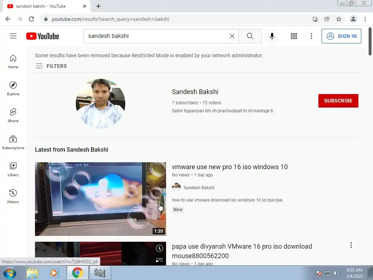Open the YouTube hamburger guide menu
Viewport: 373px width, 280px height.
(x=13, y=36)
